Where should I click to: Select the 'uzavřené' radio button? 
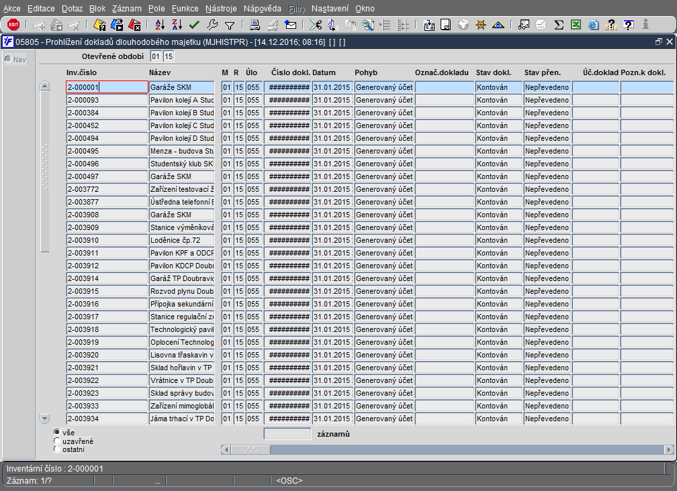tap(56, 441)
